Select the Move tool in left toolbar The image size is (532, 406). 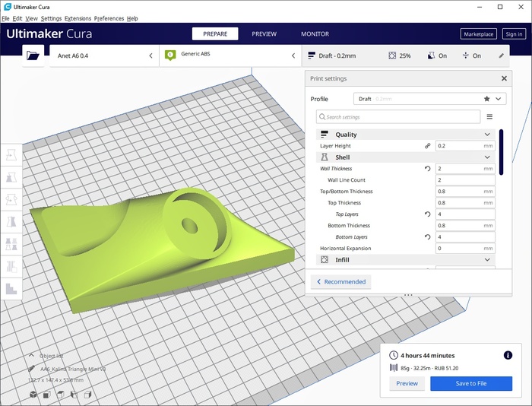point(11,155)
